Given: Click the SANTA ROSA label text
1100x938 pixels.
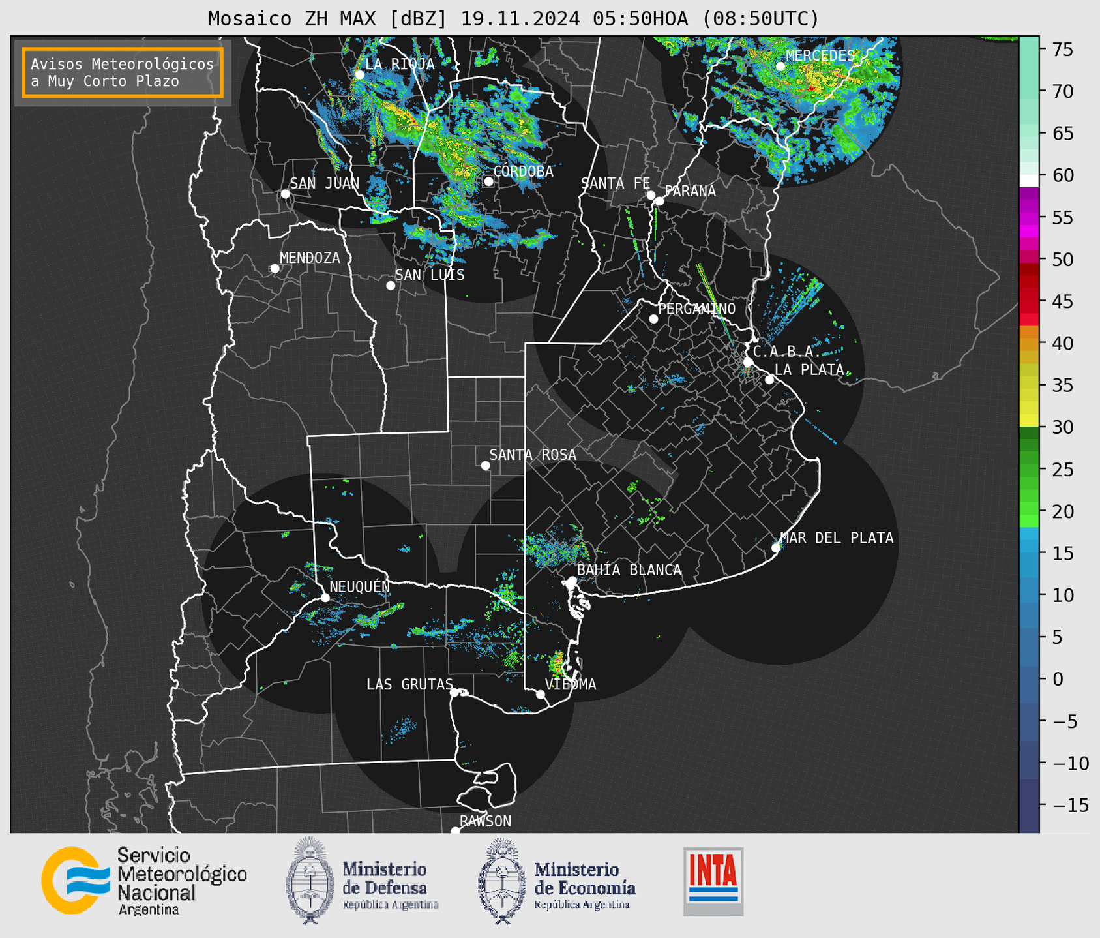Looking at the screenshot, I should point(533,455).
